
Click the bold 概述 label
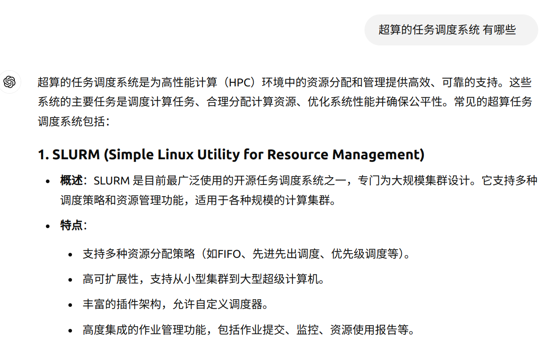(x=72, y=180)
